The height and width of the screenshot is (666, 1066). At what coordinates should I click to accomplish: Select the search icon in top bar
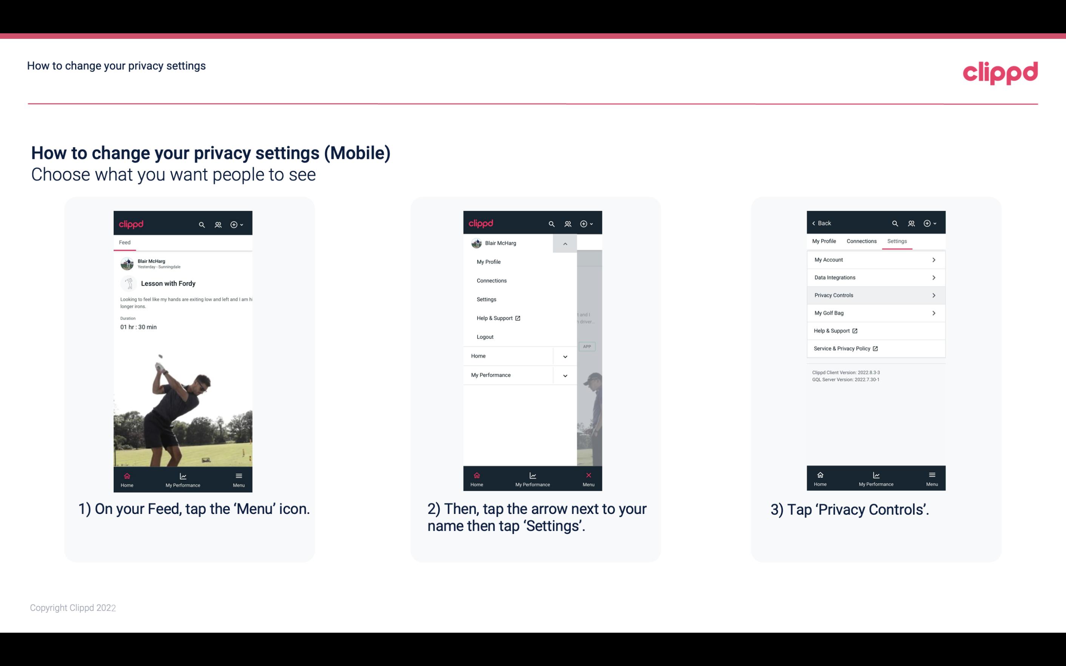[x=203, y=223]
